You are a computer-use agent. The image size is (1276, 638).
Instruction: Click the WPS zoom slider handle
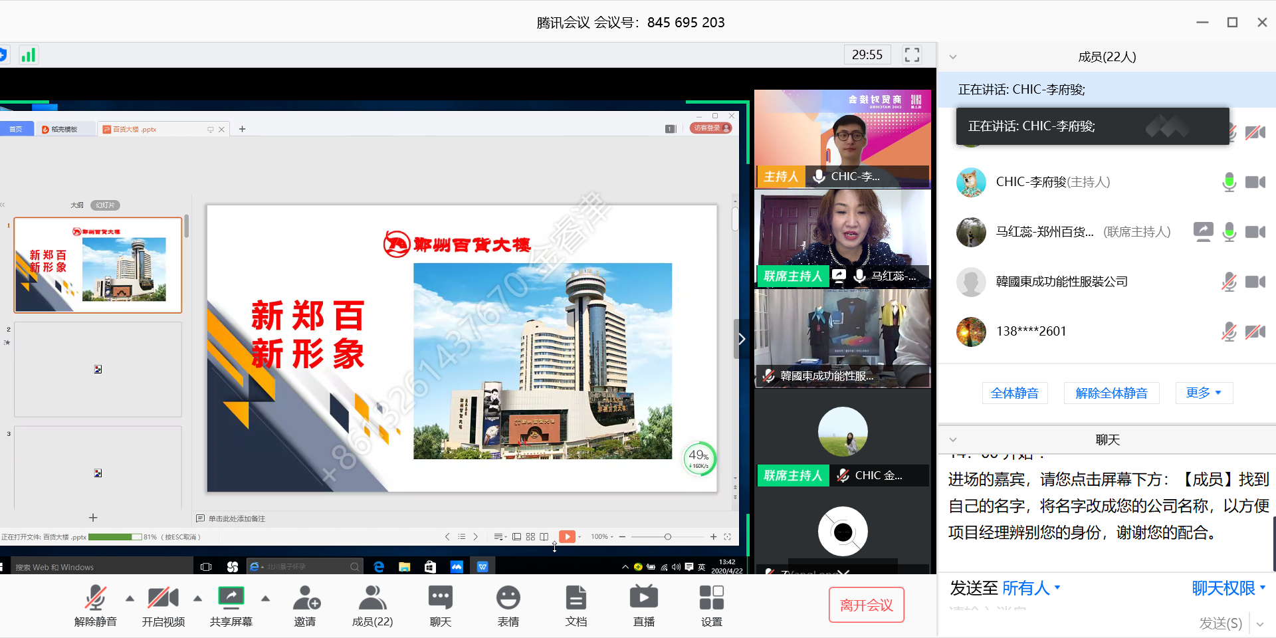tap(667, 536)
